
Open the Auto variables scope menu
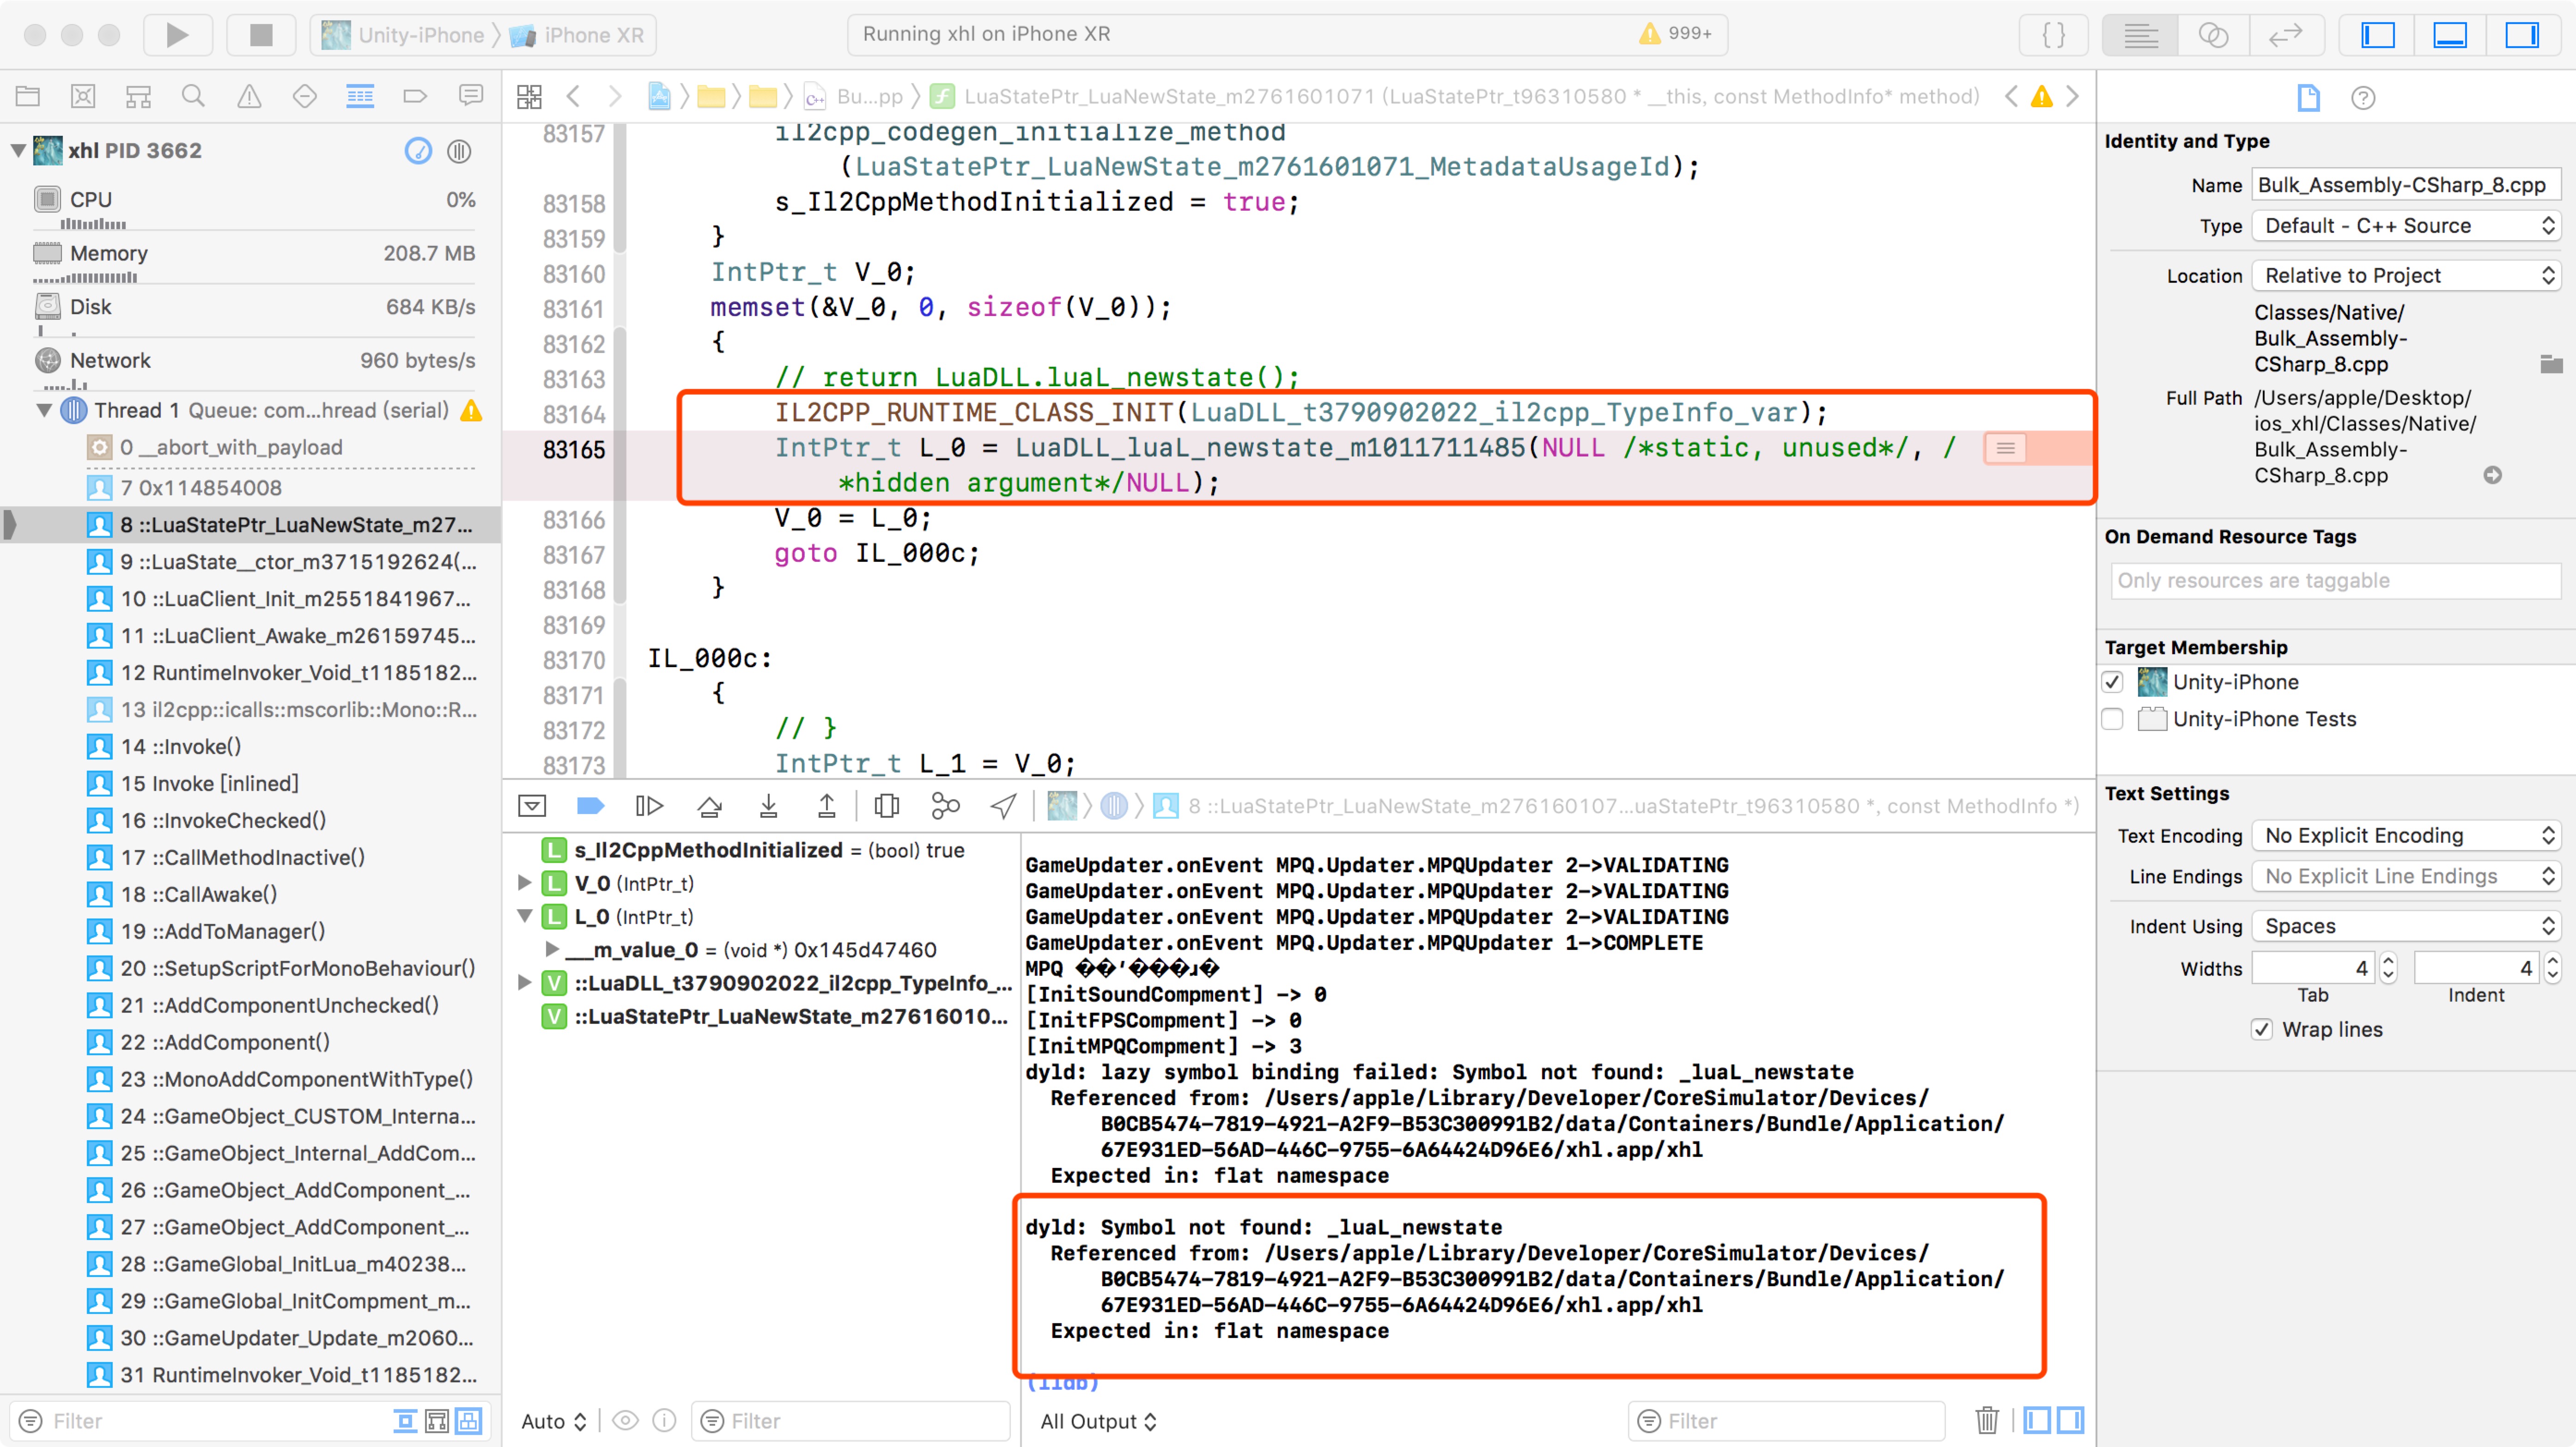coord(553,1421)
